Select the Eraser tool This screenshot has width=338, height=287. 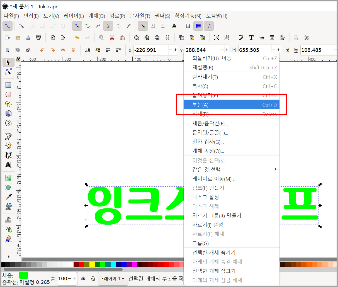click(8, 239)
